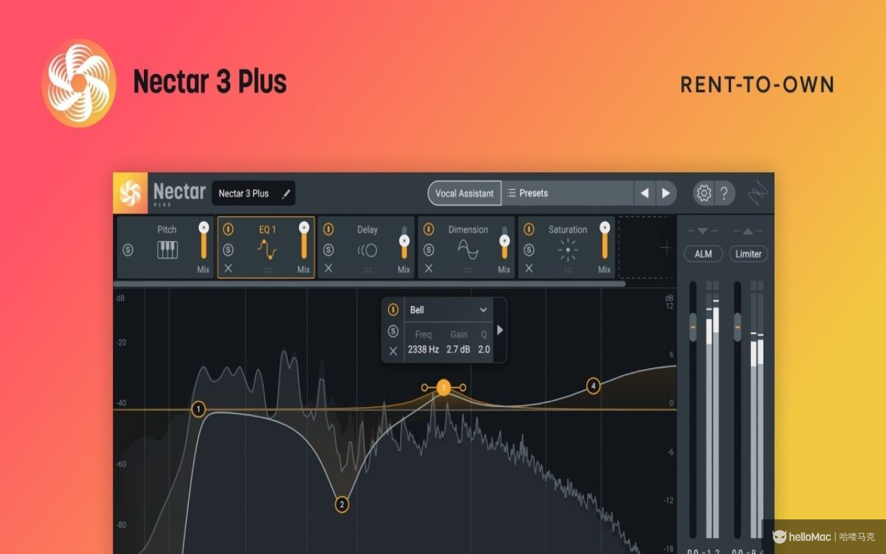
Task: Open the Bell filter type dropdown
Action: (449, 310)
